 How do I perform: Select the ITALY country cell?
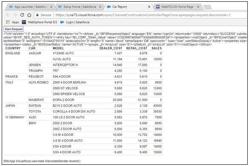[9, 82]
